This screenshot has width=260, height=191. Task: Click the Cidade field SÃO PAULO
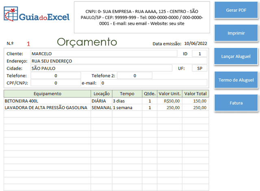pos(101,68)
